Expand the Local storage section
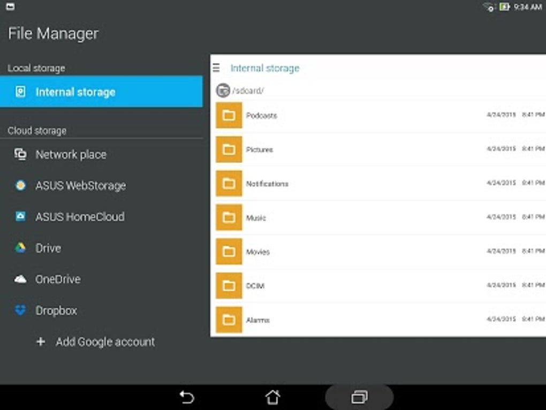The height and width of the screenshot is (410, 546). [x=36, y=68]
